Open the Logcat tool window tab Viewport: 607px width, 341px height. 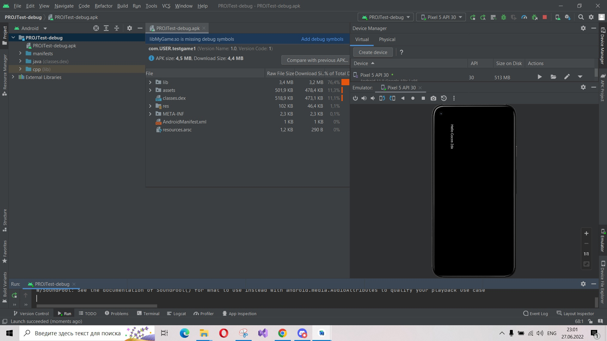tap(176, 314)
